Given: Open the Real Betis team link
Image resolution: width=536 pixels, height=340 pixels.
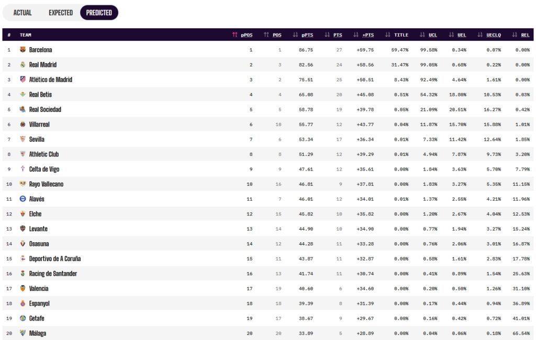Looking at the screenshot, I should click(x=40, y=95).
